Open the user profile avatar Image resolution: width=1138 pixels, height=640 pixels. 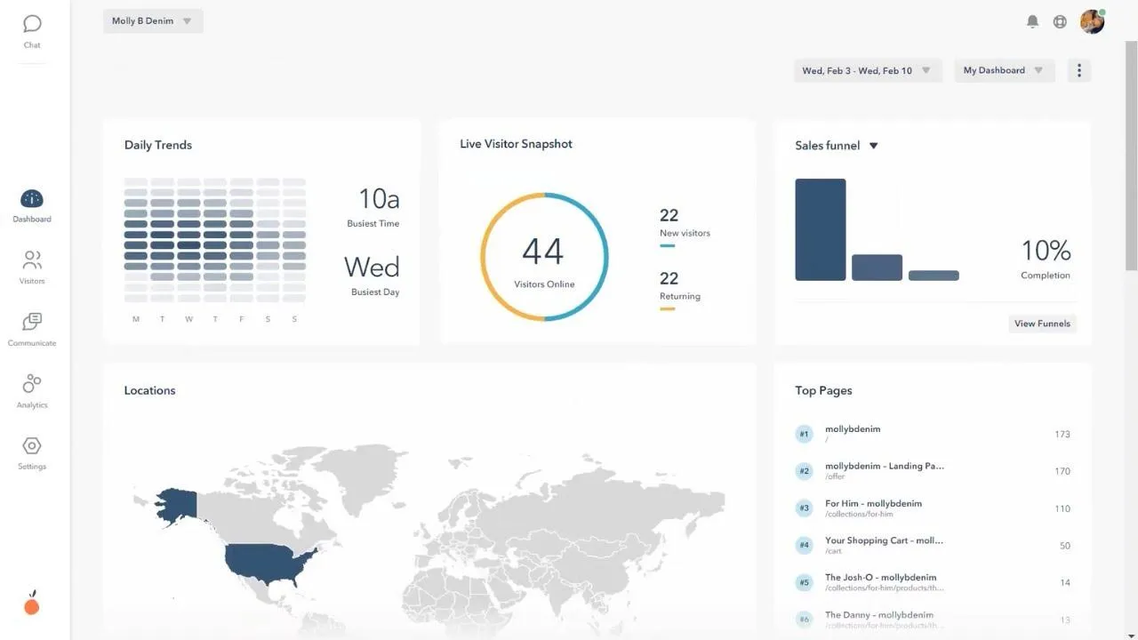1092,21
